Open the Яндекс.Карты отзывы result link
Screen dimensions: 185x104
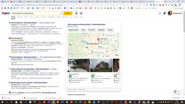(35, 69)
